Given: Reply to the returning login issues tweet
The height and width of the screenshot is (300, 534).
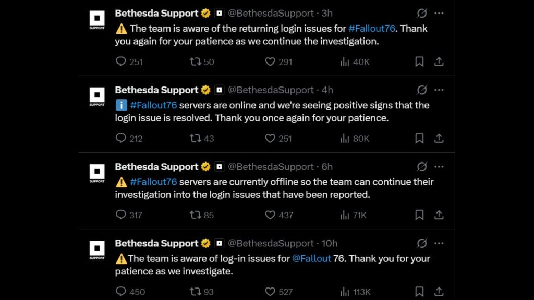Looking at the screenshot, I should tap(121, 61).
